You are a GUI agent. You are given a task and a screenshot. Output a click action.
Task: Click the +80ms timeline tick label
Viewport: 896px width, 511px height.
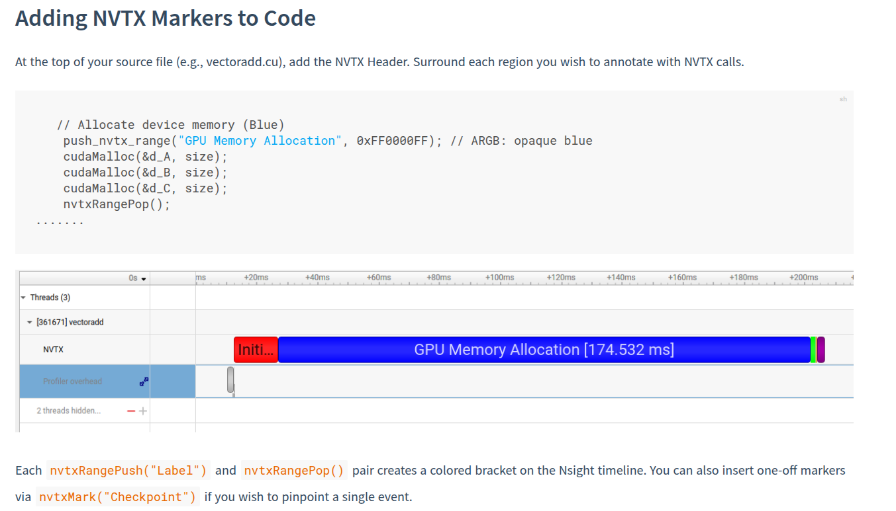[439, 278]
